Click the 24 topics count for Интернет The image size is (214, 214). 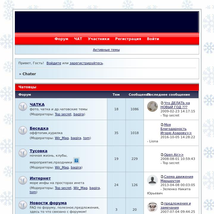pyautogui.click(x=116, y=185)
